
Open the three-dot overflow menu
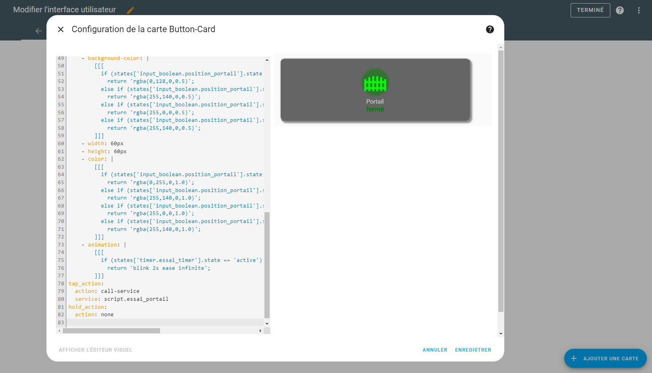pyautogui.click(x=638, y=10)
